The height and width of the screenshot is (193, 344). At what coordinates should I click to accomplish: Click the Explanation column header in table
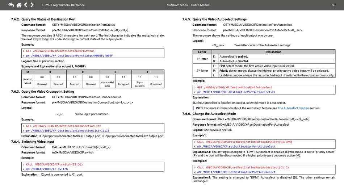coord(273,52)
